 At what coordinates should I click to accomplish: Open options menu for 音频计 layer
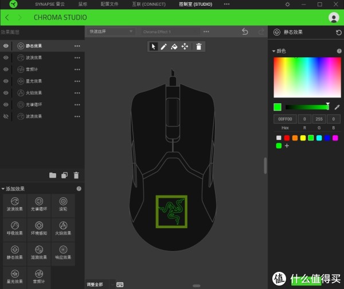(77, 69)
